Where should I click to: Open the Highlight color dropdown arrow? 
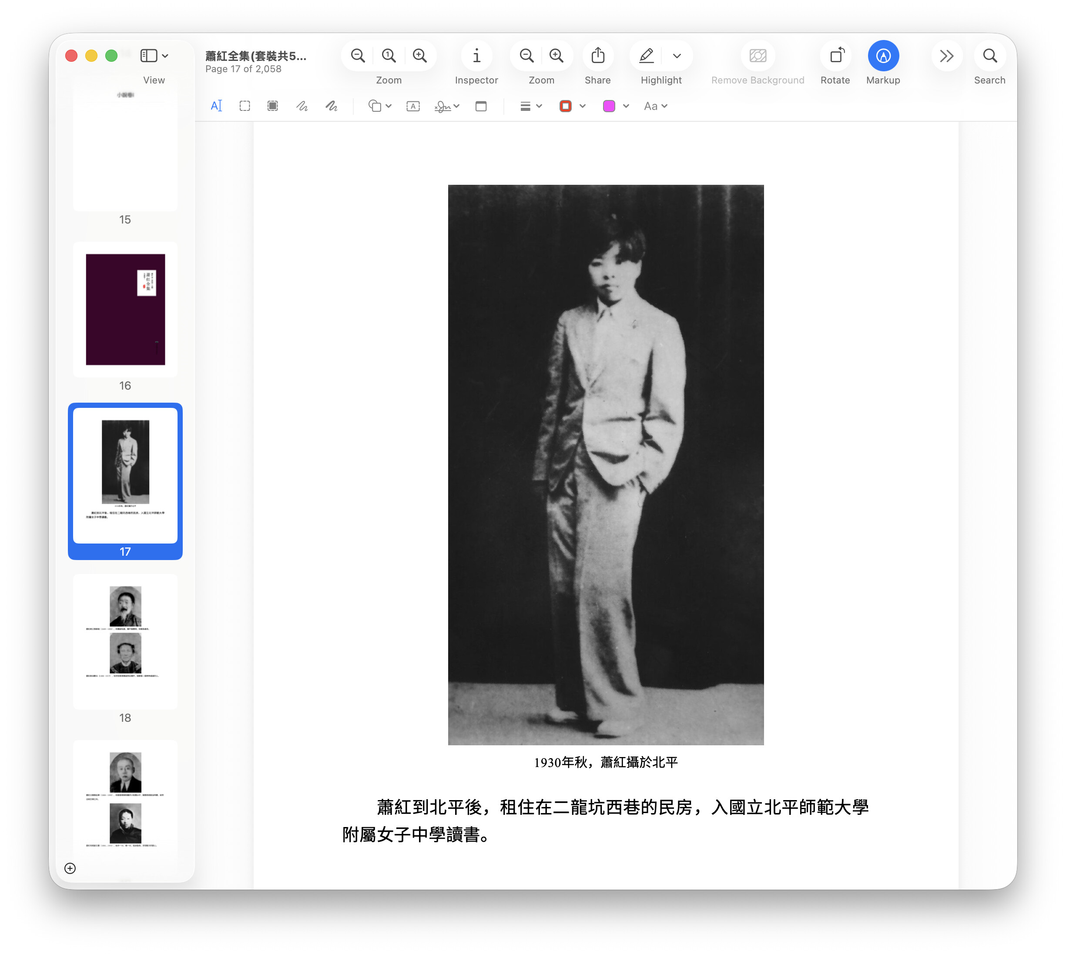pyautogui.click(x=677, y=56)
